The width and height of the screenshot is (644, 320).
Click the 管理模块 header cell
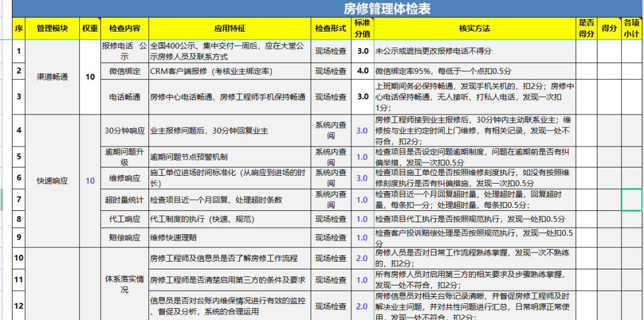point(52,29)
